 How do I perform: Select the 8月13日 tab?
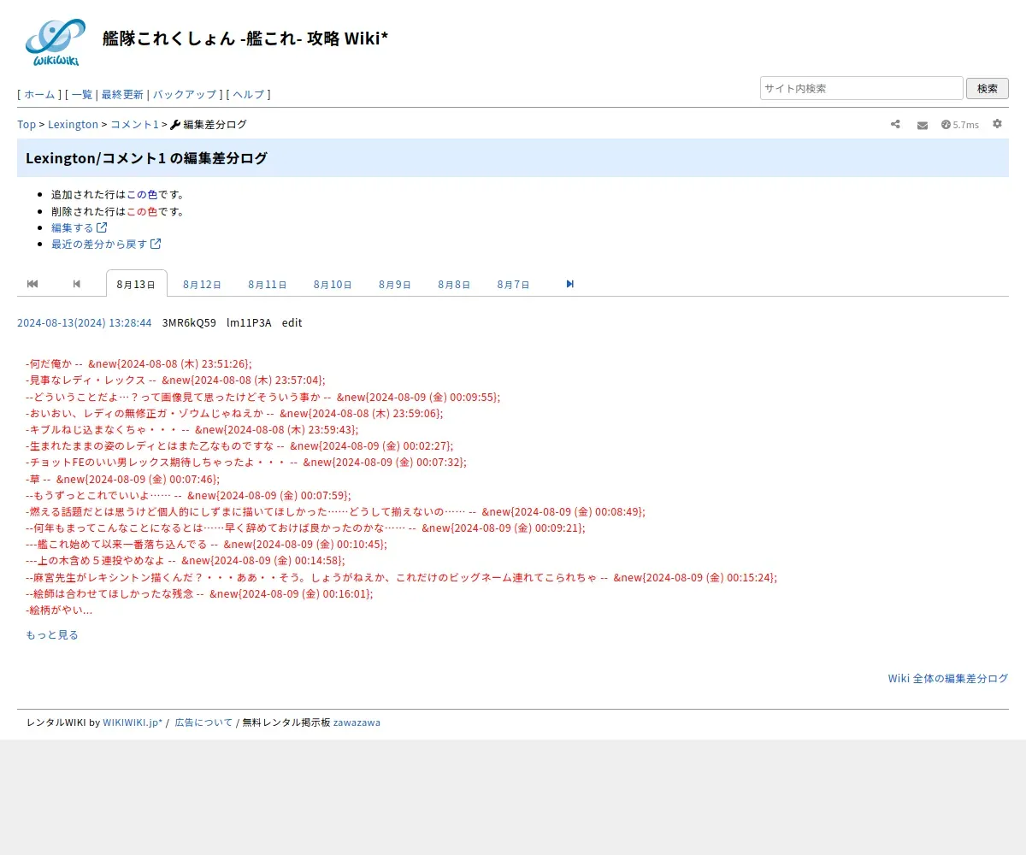click(x=136, y=284)
